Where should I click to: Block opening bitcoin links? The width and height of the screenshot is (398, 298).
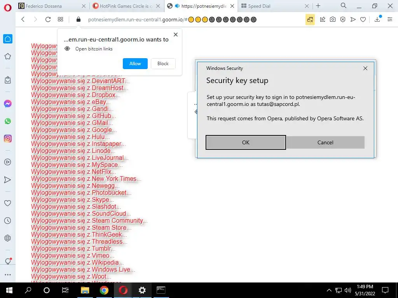[163, 64]
